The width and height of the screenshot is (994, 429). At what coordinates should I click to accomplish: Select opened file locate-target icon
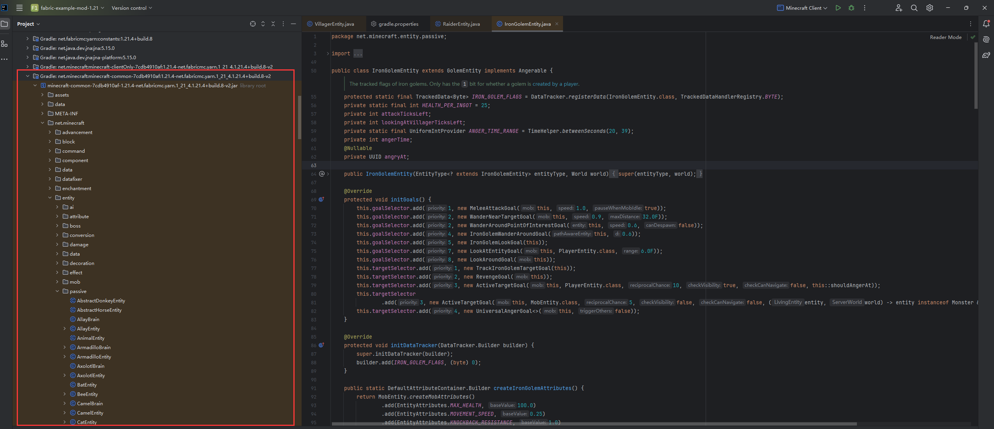click(x=253, y=24)
